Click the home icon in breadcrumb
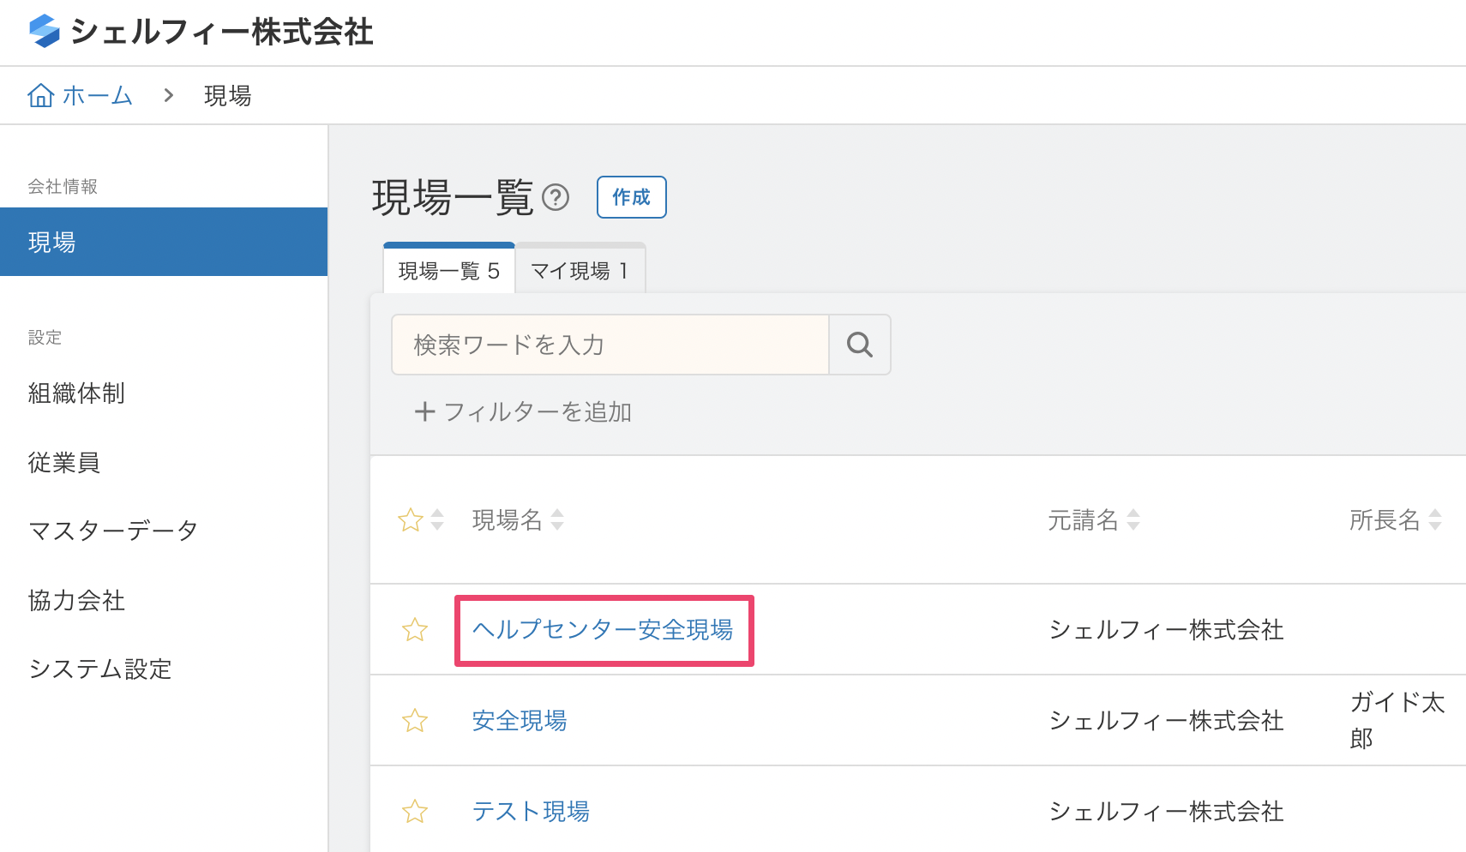Image resolution: width=1466 pixels, height=852 pixels. click(x=40, y=95)
